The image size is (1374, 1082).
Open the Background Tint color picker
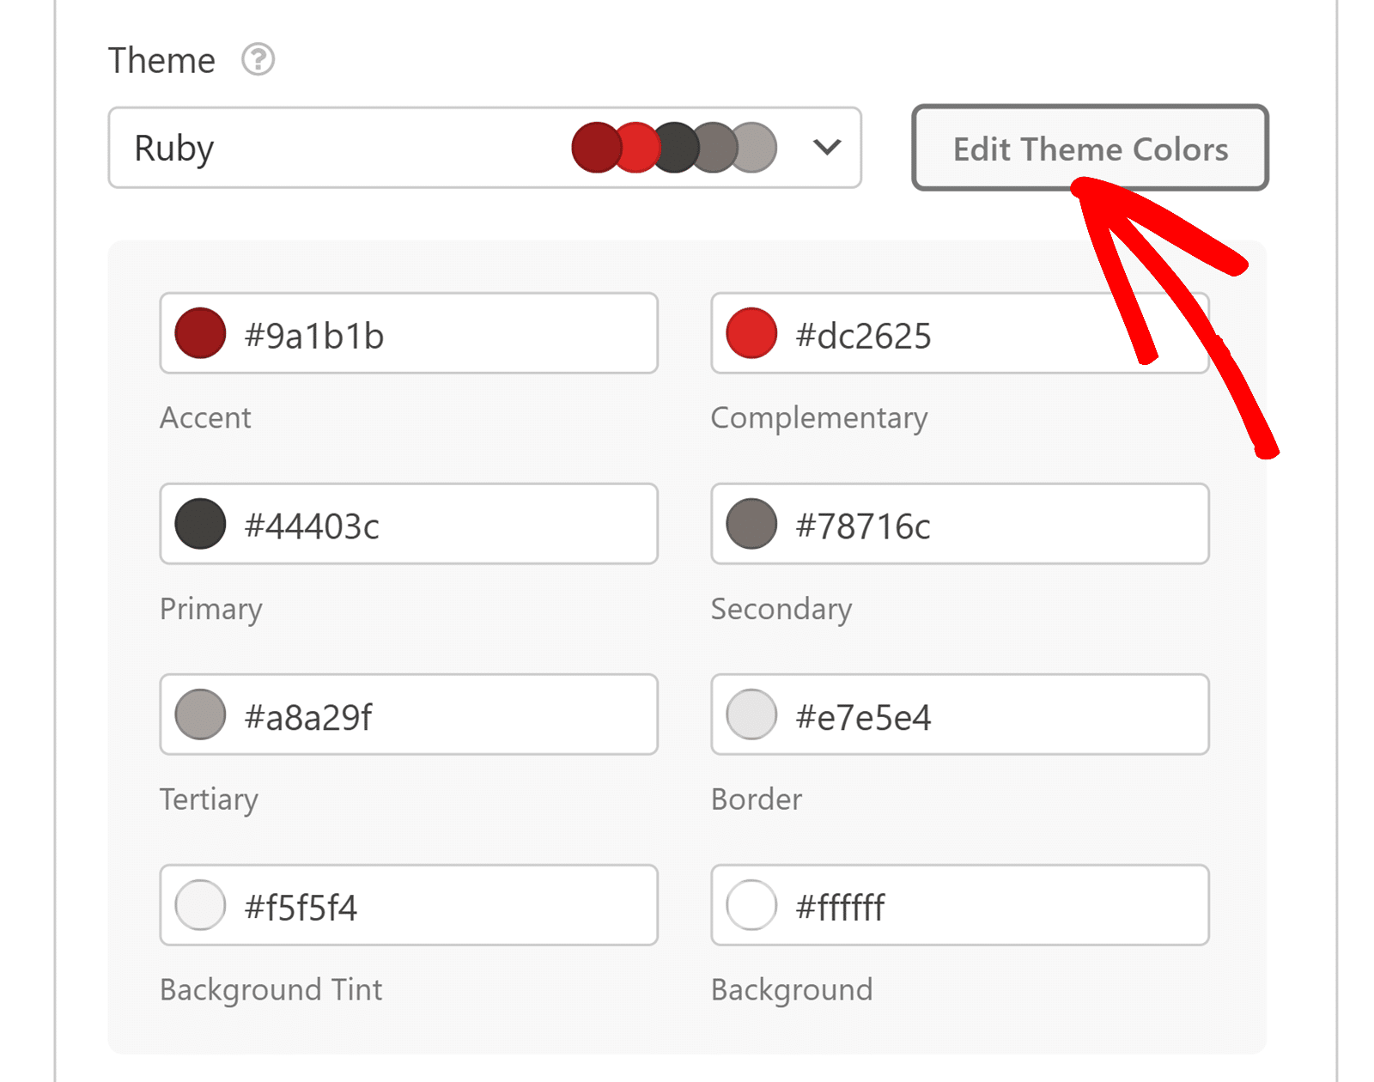pyautogui.click(x=199, y=904)
